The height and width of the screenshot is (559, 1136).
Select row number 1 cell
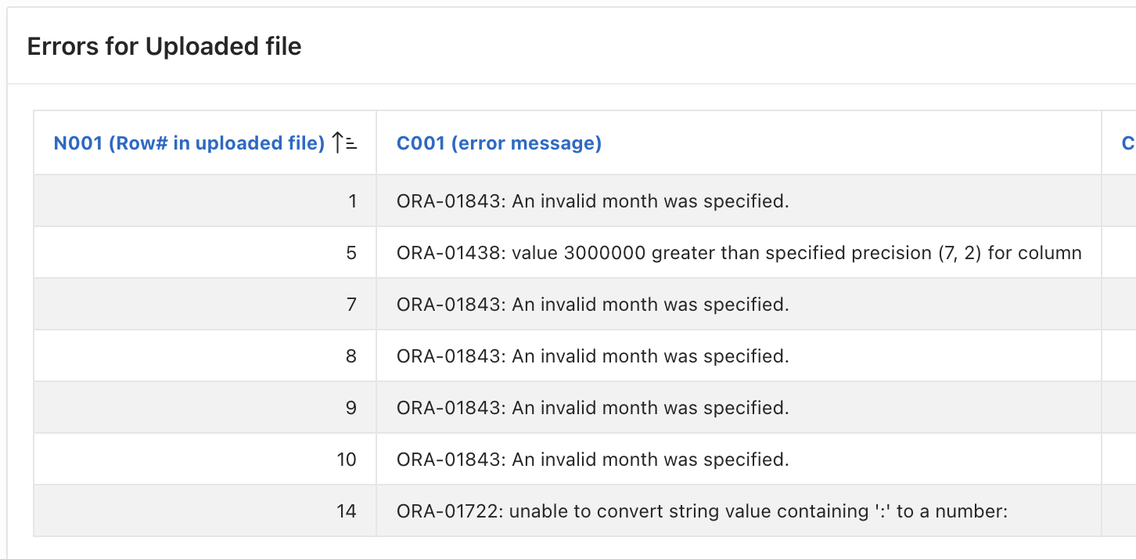205,201
